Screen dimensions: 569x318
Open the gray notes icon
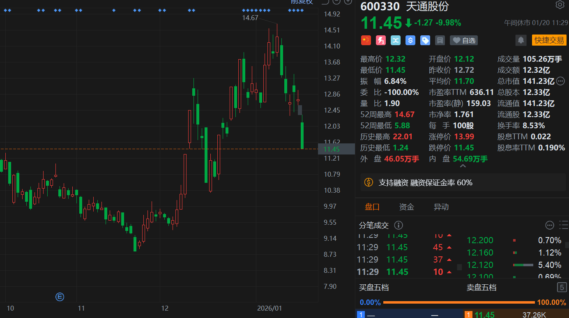pos(440,40)
